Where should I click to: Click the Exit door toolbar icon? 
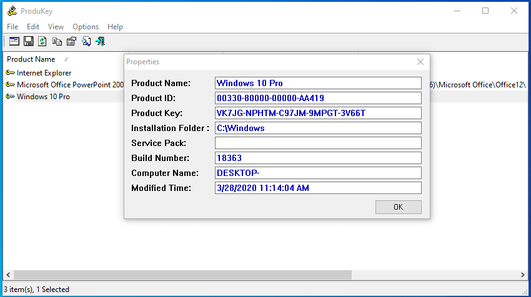(x=100, y=41)
